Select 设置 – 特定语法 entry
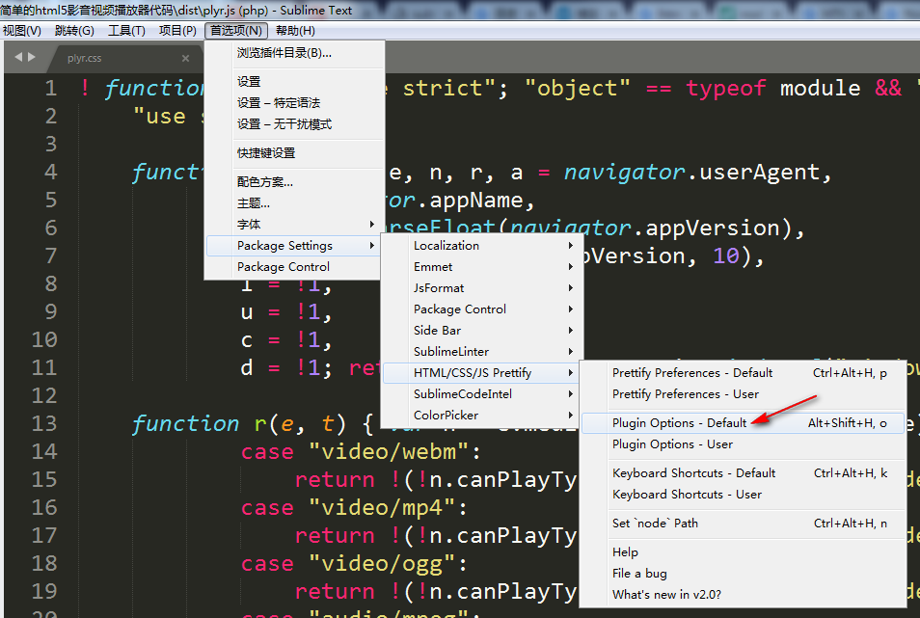This screenshot has width=920, height=618. click(294, 102)
